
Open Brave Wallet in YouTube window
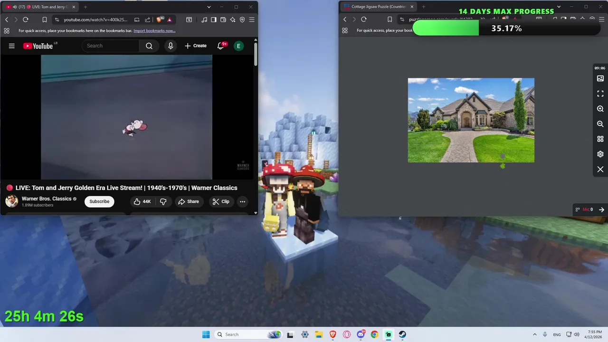(x=223, y=19)
